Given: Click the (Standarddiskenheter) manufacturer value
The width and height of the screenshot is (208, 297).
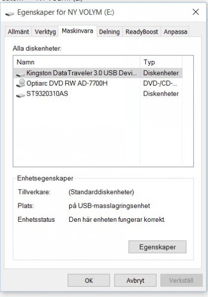Looking at the screenshot, I should tap(101, 192).
